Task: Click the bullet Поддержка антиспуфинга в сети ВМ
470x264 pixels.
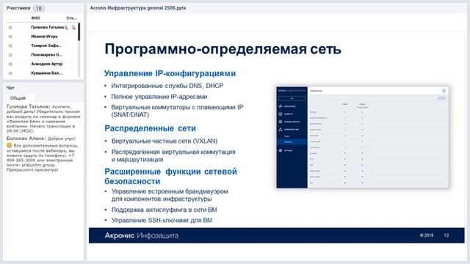Action: 164,210
